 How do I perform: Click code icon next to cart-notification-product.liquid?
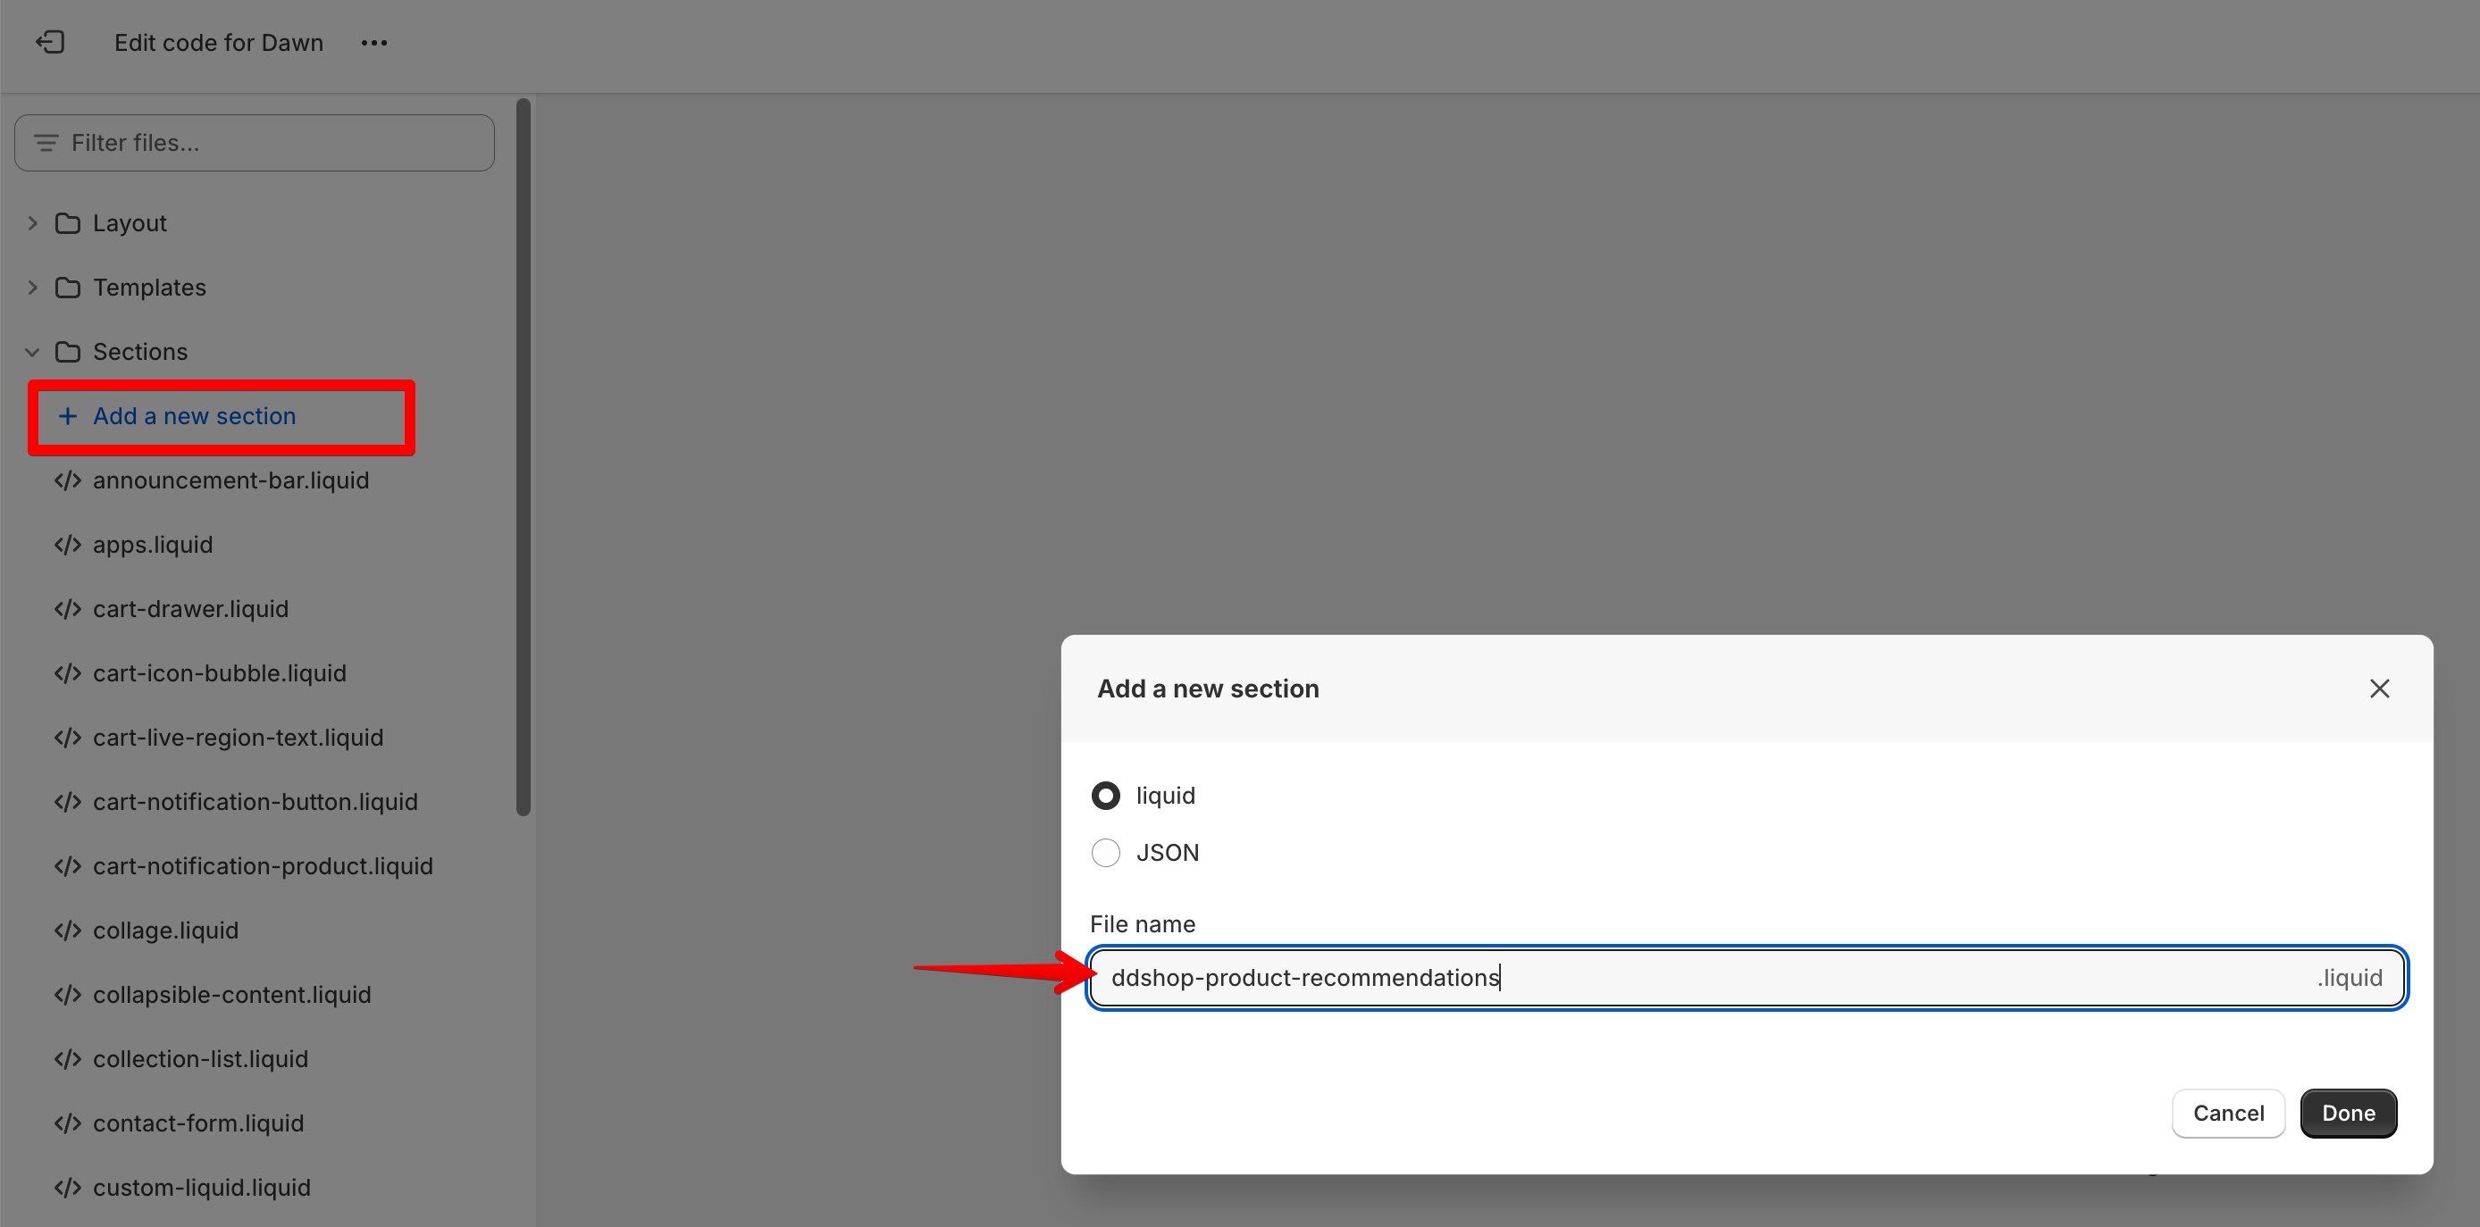click(x=67, y=866)
